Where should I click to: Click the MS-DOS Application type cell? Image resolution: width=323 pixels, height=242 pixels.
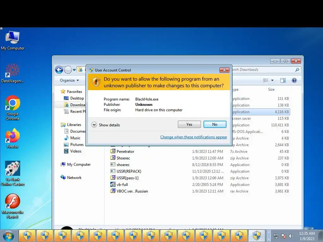tap(247, 131)
